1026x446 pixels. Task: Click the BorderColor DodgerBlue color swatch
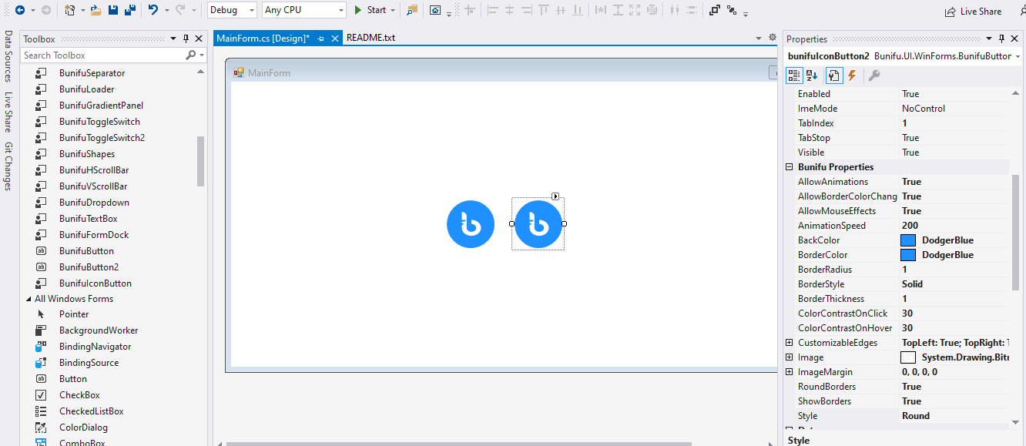908,255
